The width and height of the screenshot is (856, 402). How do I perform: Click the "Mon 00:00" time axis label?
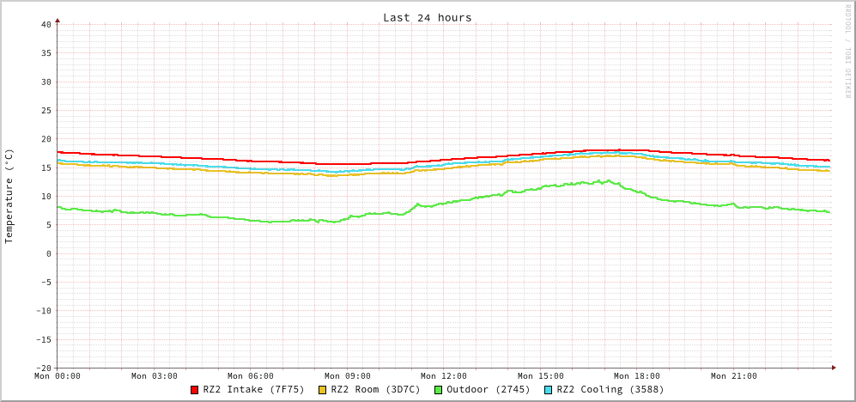coord(58,376)
